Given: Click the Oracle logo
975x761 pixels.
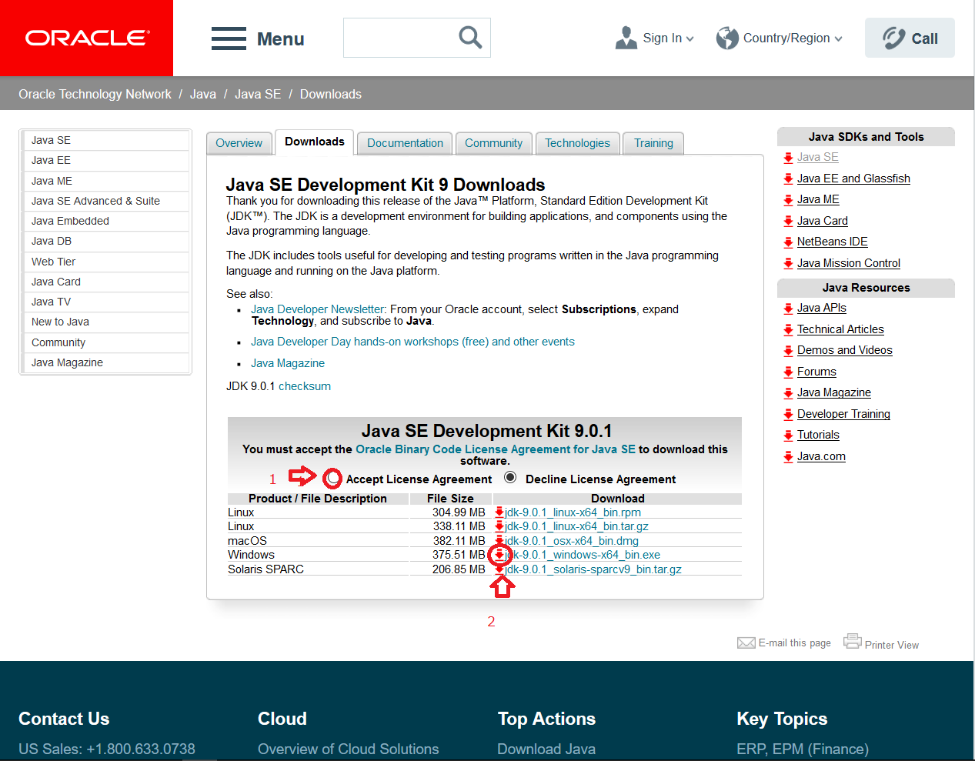Looking at the screenshot, I should click(x=87, y=38).
